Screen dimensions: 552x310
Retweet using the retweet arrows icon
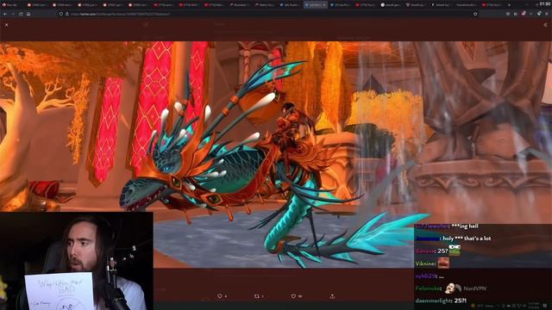(x=257, y=296)
